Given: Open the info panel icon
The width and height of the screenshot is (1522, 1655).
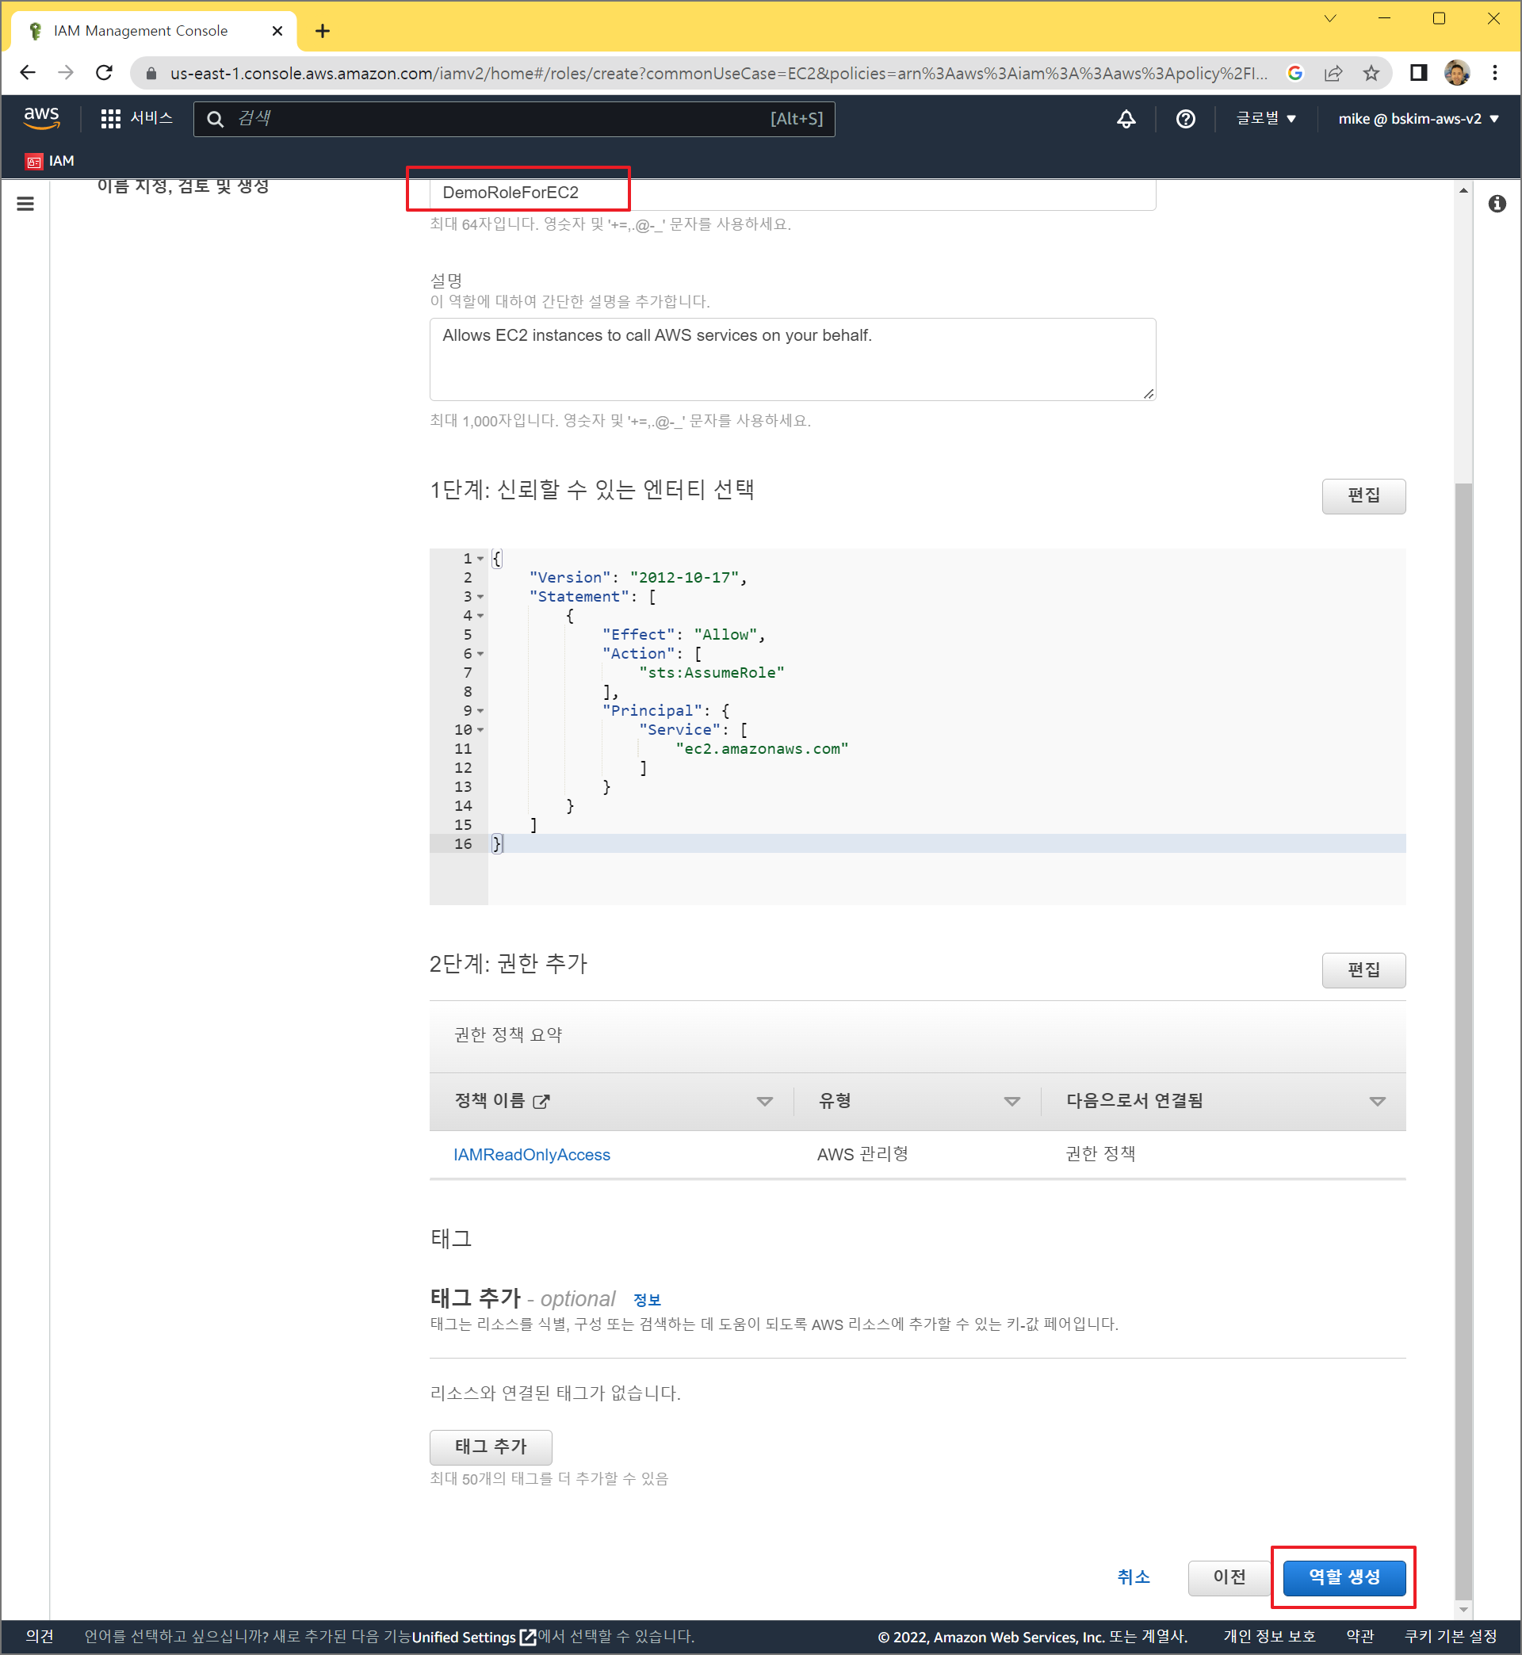Looking at the screenshot, I should click(1497, 204).
